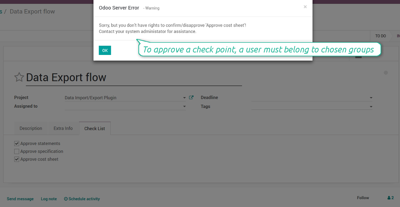Image resolution: width=400 pixels, height=207 pixels.
Task: Open the Assigned to dropdown
Action: click(x=184, y=106)
